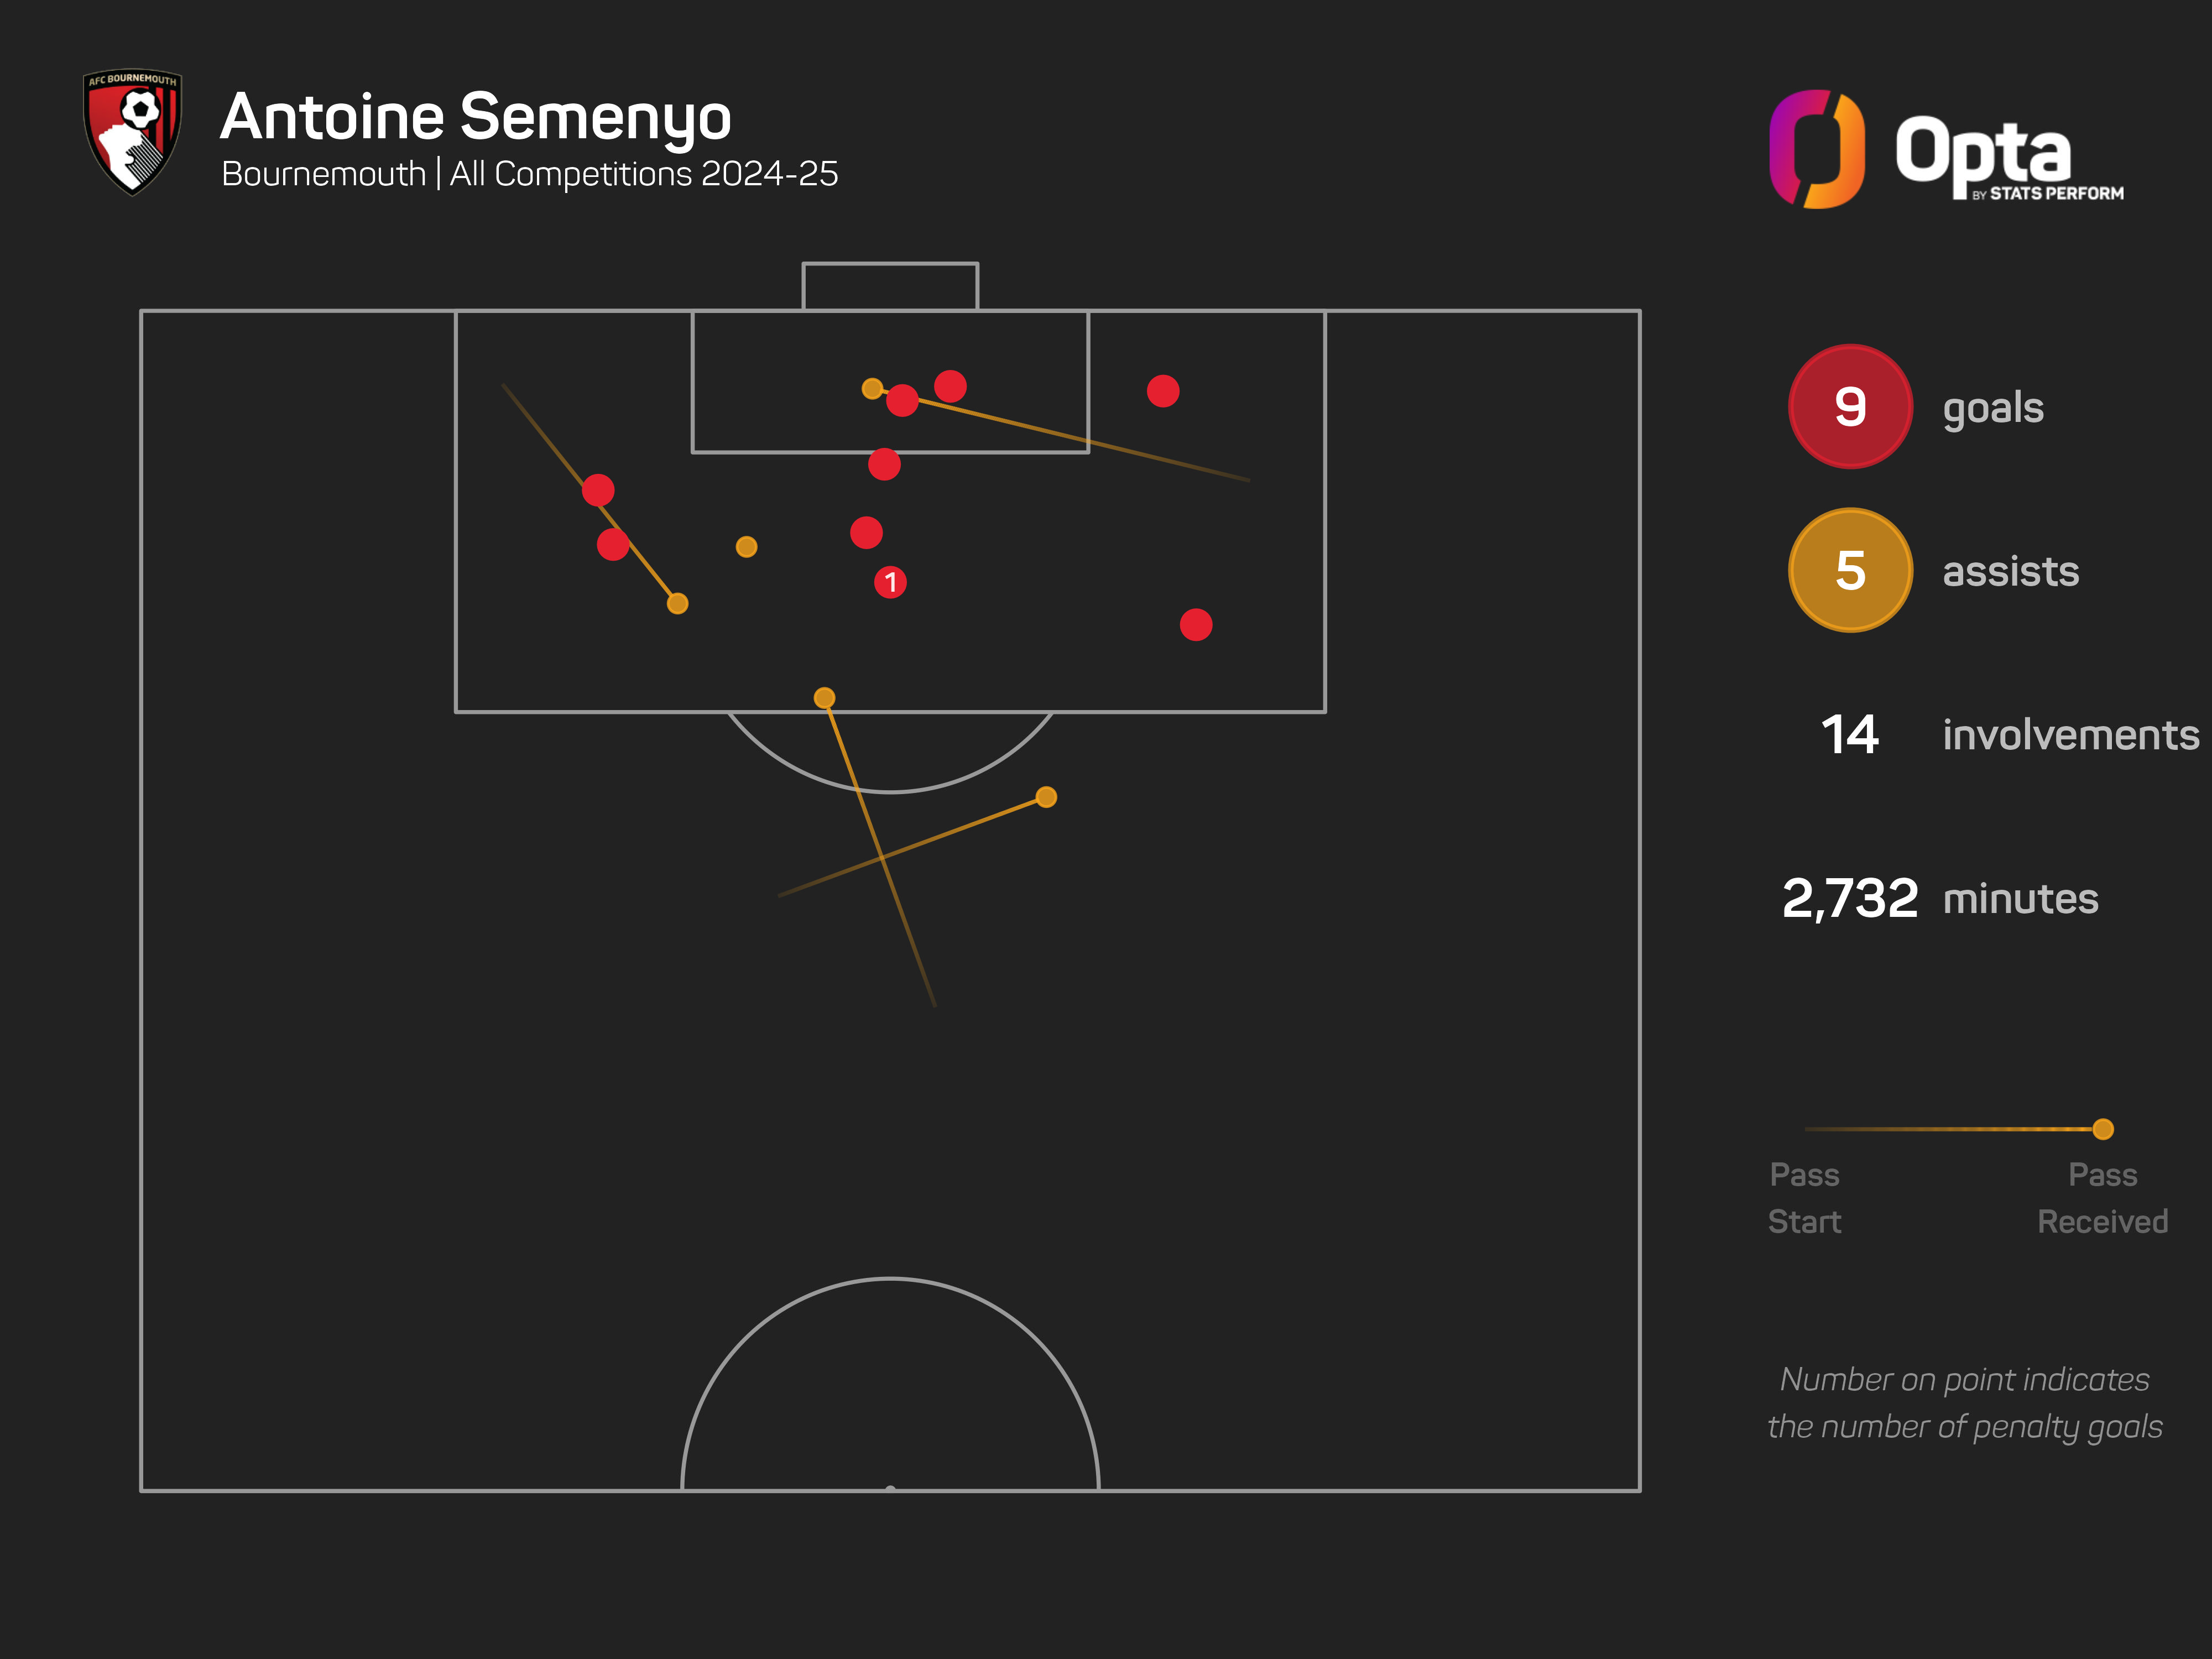
Task: Click the red goal dot at lower right of box
Action: [1196, 625]
